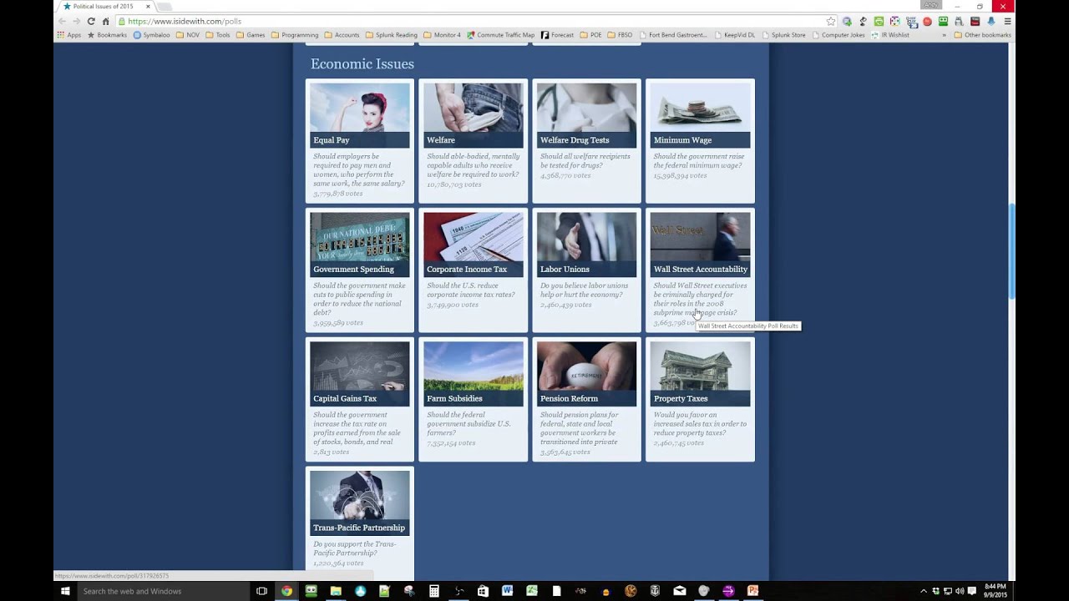The height and width of the screenshot is (601, 1069).
Task: Click the page vertical scrollbar thumb
Action: (x=1012, y=250)
